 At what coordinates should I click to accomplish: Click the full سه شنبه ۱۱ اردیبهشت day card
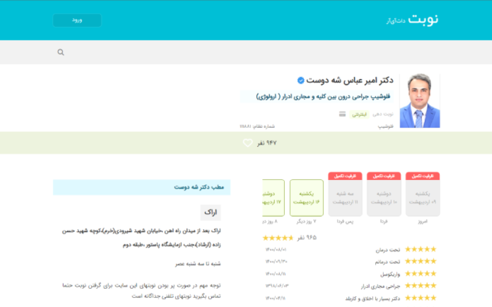[x=345, y=194]
